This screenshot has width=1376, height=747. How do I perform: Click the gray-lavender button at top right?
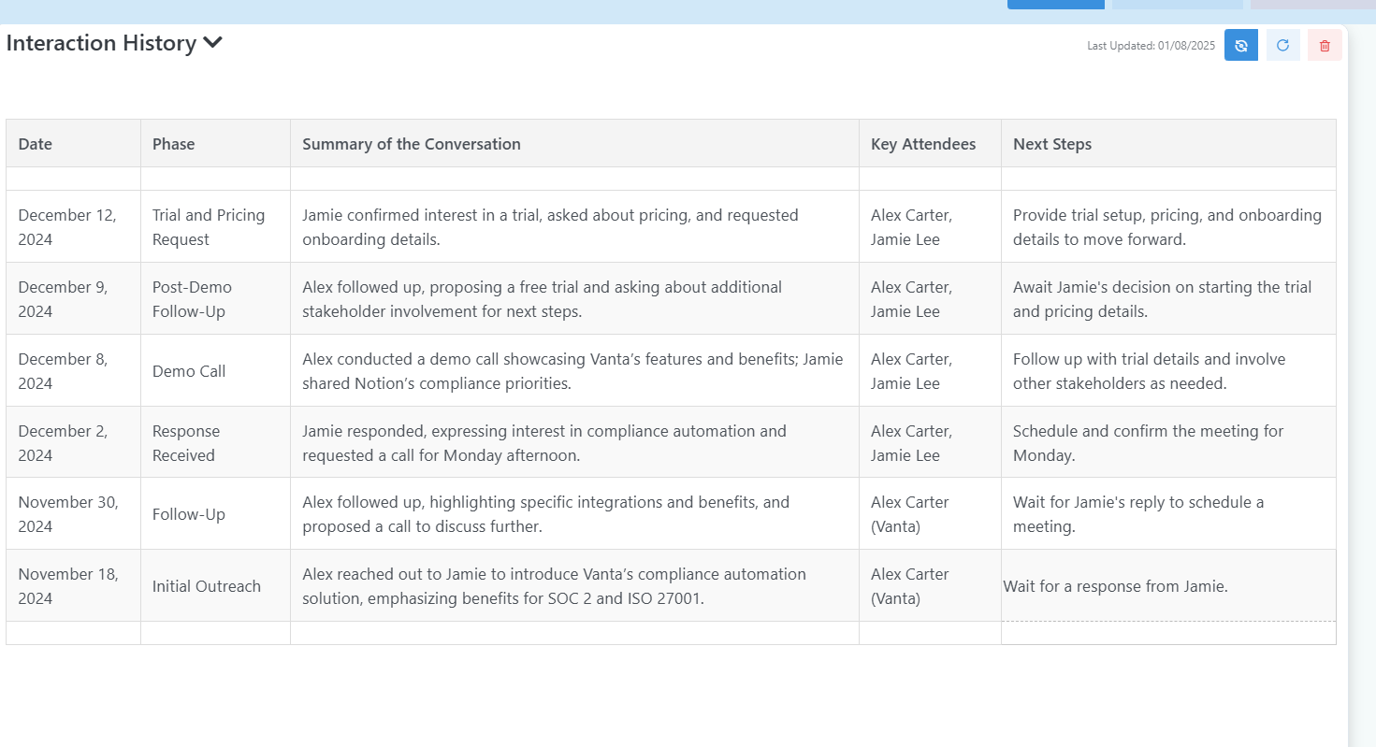(1311, 4)
